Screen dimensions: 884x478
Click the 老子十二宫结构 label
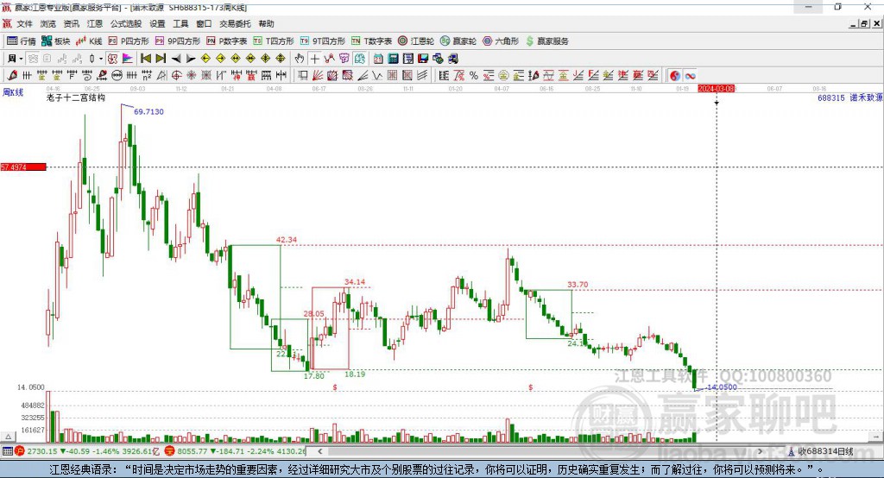(76, 97)
